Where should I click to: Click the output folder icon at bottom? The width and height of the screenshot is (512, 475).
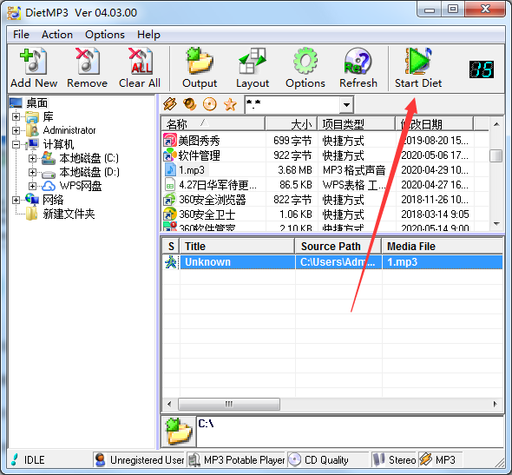pos(179,432)
